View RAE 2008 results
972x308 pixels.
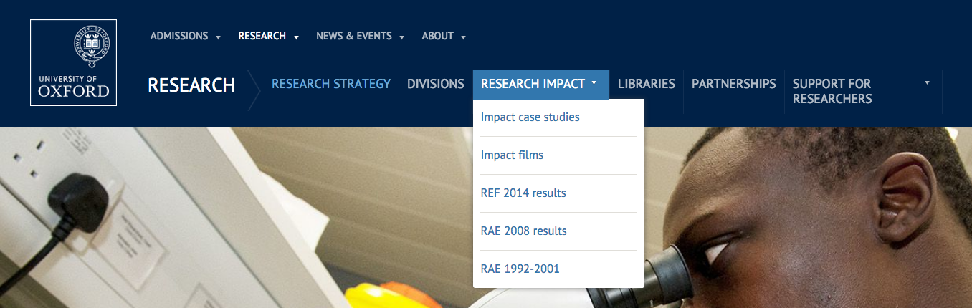click(x=523, y=231)
